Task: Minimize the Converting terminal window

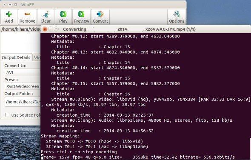Action: coord(51,29)
